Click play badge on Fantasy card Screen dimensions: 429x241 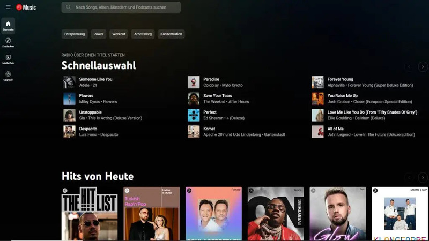[x=189, y=191]
